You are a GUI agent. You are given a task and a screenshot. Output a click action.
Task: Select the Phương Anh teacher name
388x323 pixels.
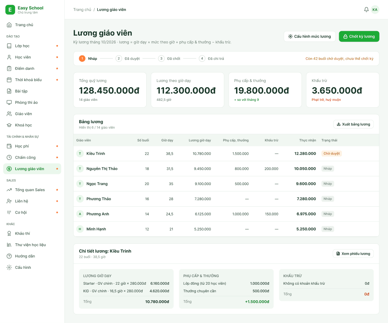(x=98, y=214)
